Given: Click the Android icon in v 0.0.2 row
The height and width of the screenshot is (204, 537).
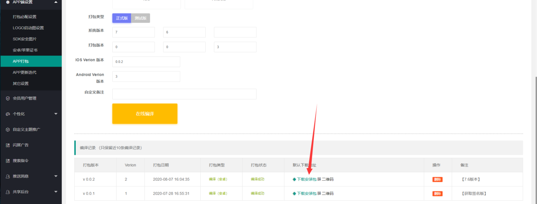Looking at the screenshot, I should [x=294, y=179].
